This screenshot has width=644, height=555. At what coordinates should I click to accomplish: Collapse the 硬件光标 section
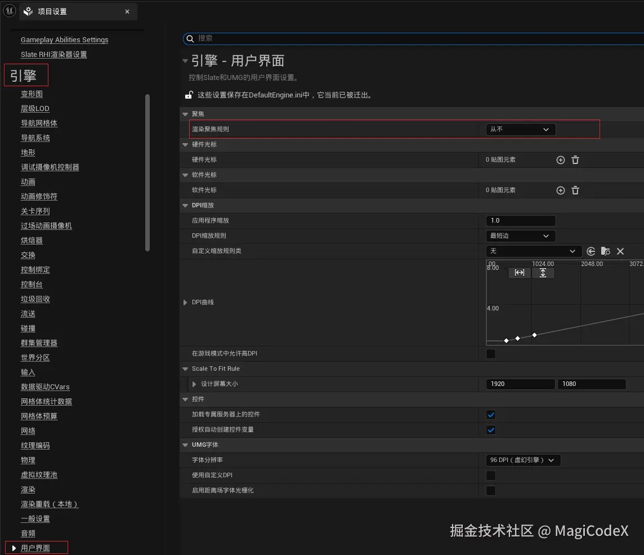click(x=185, y=145)
